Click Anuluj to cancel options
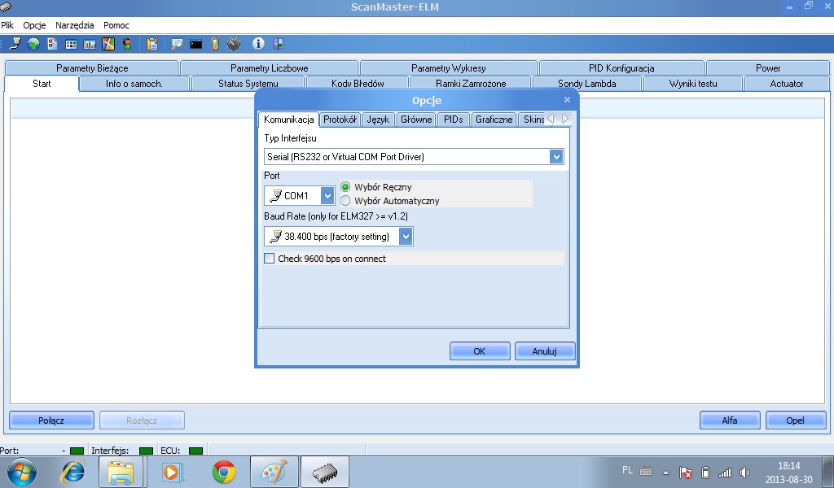This screenshot has height=488, width=834. pos(545,351)
